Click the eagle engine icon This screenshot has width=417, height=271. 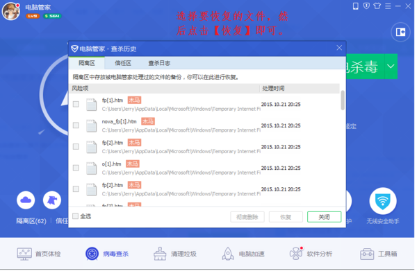(x=52, y=200)
